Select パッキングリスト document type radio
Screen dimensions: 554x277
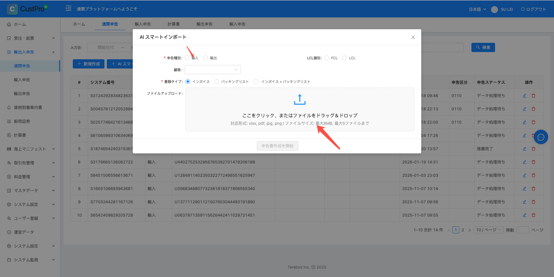click(x=217, y=81)
